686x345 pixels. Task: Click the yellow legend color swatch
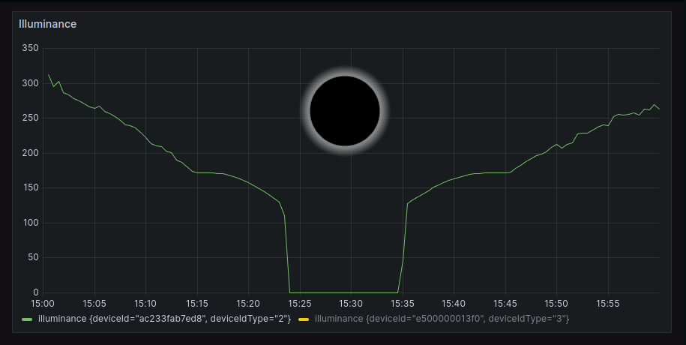click(304, 320)
